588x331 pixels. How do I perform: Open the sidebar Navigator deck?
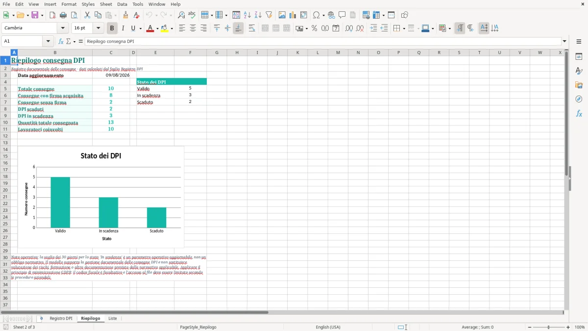(579, 99)
